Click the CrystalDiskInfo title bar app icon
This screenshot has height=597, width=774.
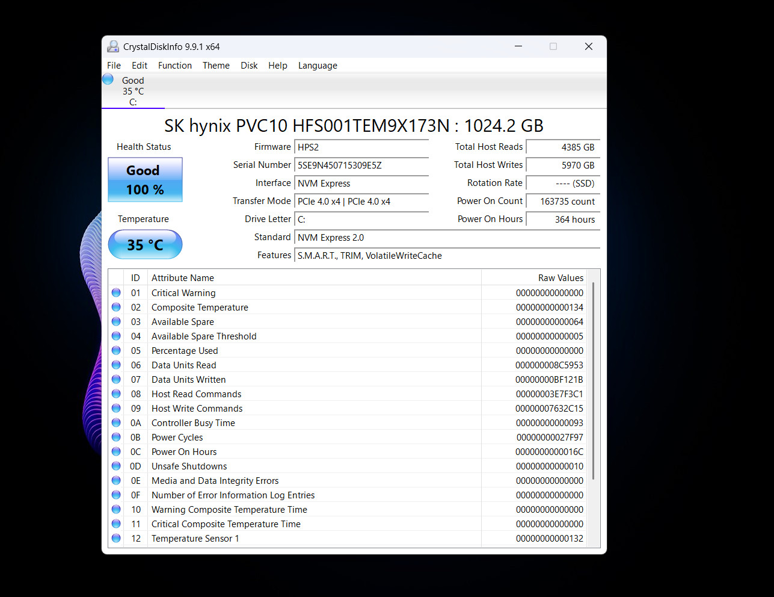click(113, 46)
